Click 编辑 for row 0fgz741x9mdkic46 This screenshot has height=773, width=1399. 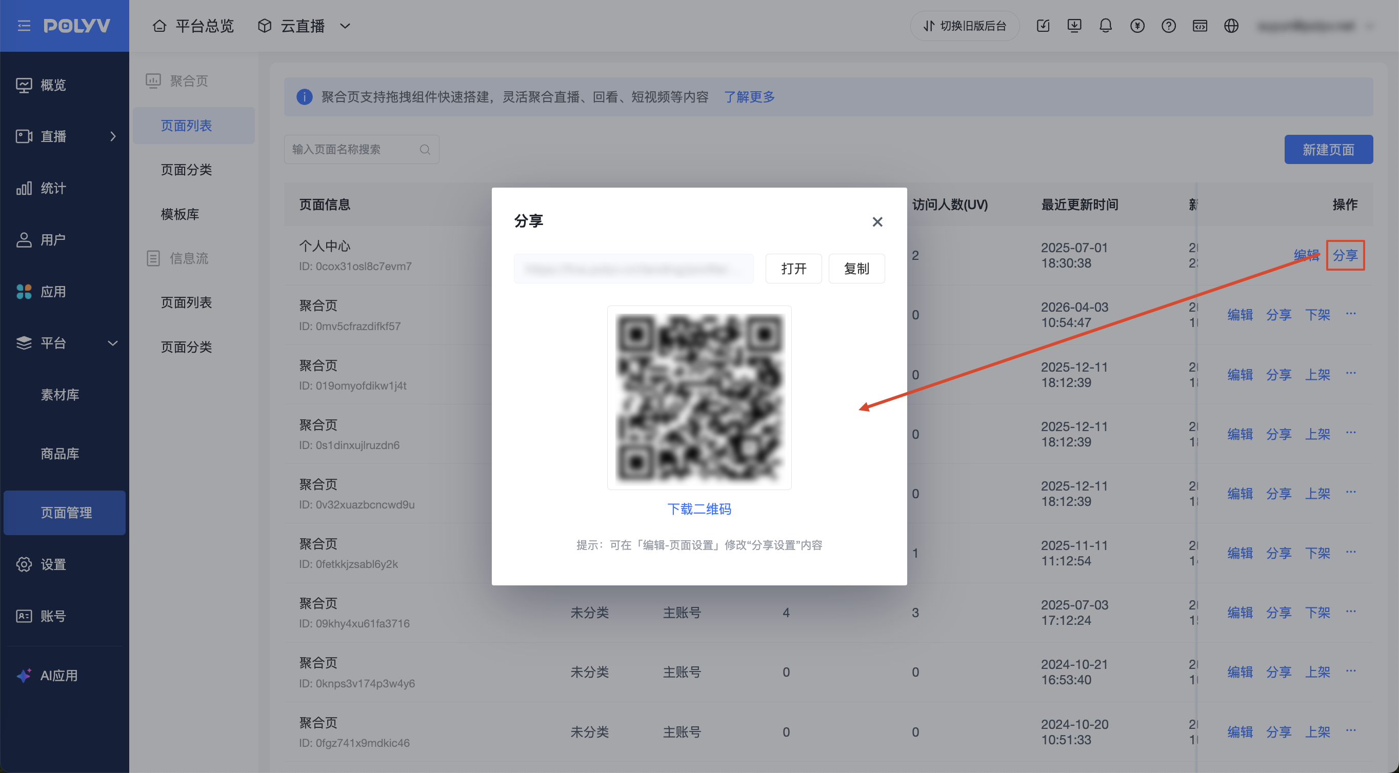pyautogui.click(x=1240, y=732)
